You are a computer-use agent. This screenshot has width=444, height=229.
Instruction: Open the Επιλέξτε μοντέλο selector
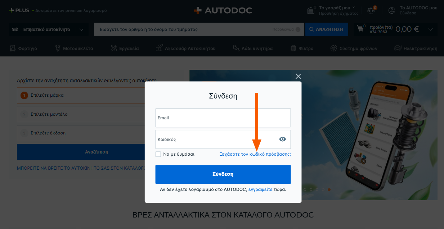tap(81, 114)
